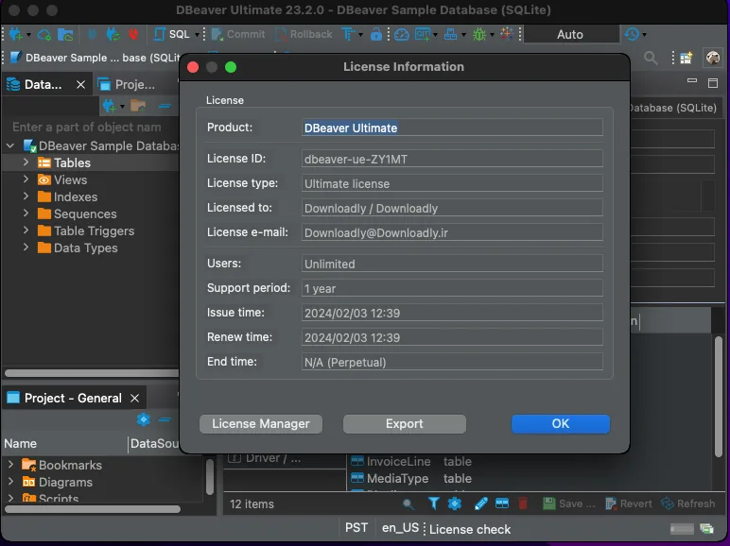Expand the Table Triggers node
The width and height of the screenshot is (730, 546).
click(x=26, y=230)
